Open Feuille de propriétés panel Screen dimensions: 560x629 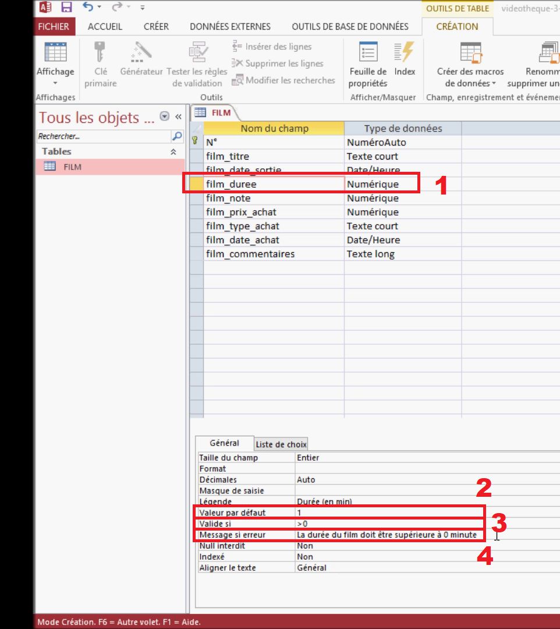tap(368, 64)
